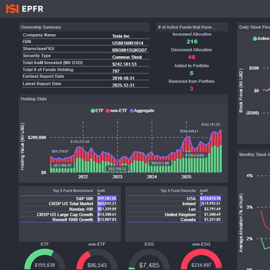Screen dimensions: 270x270
Task: Toggle the ETF legend marker in Holding Stats
Action: 93,111
